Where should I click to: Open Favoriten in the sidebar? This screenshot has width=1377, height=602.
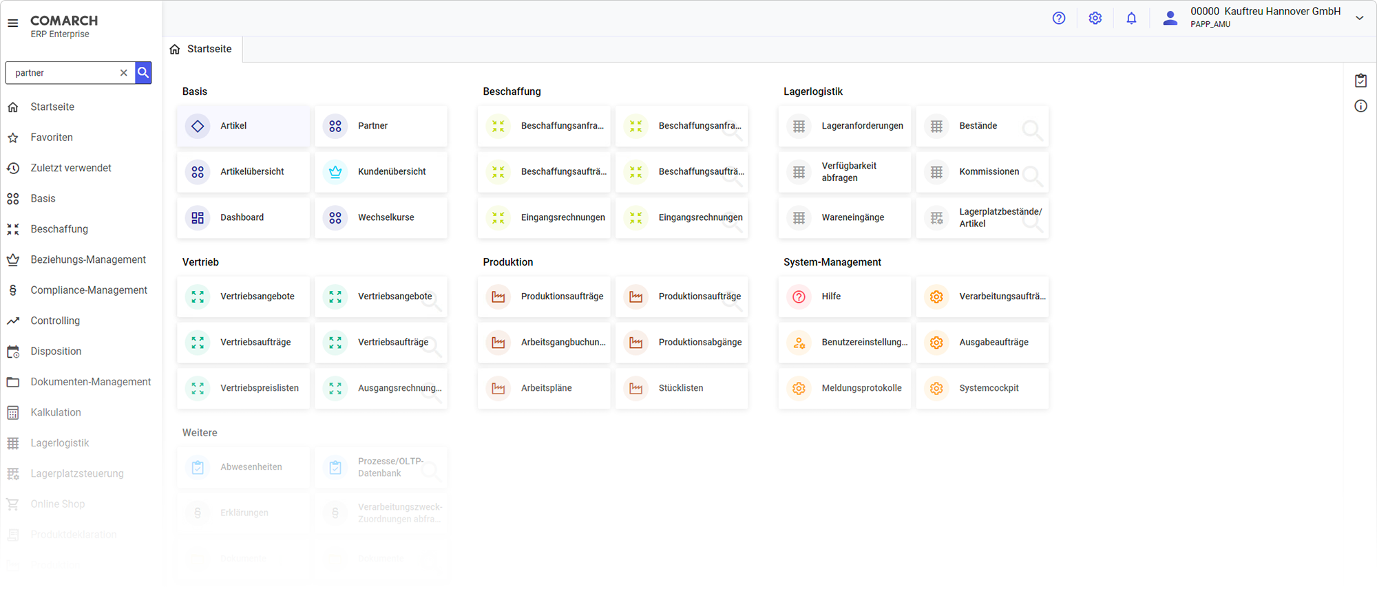(52, 138)
